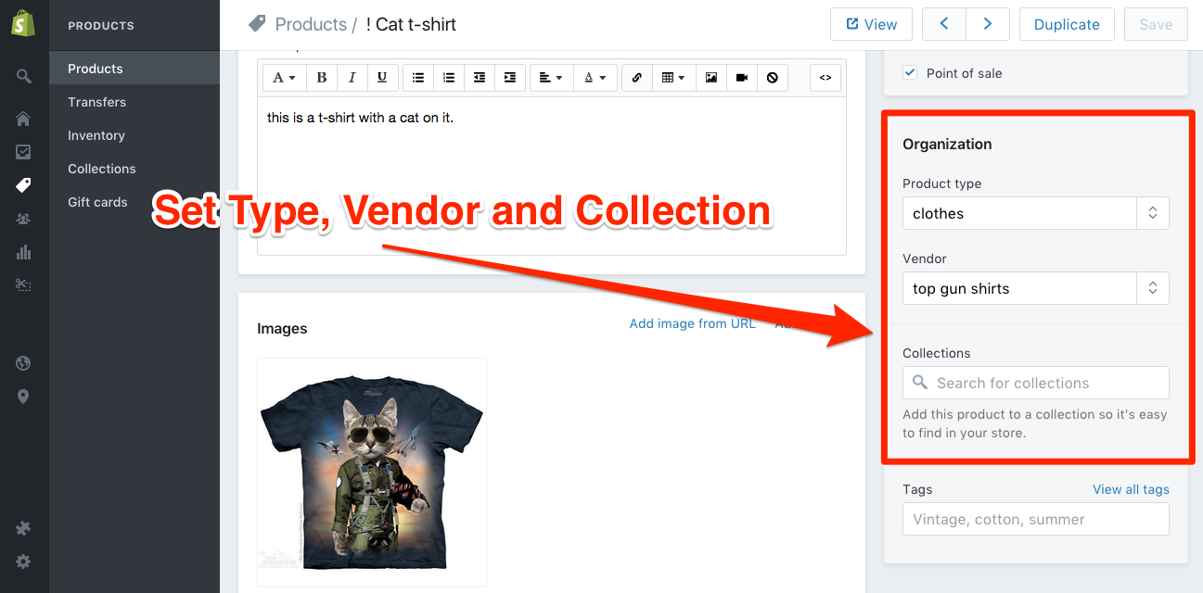Open Online Store via the globe icon
Image resolution: width=1203 pixels, height=593 pixels.
(x=23, y=363)
